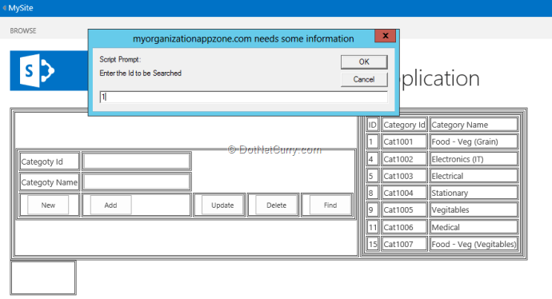Click the 'Categoty Name' label
This screenshot has width=552, height=299.
50,182
